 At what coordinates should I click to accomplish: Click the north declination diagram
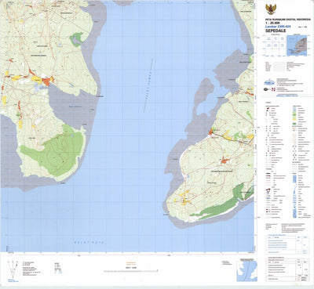[13, 269]
